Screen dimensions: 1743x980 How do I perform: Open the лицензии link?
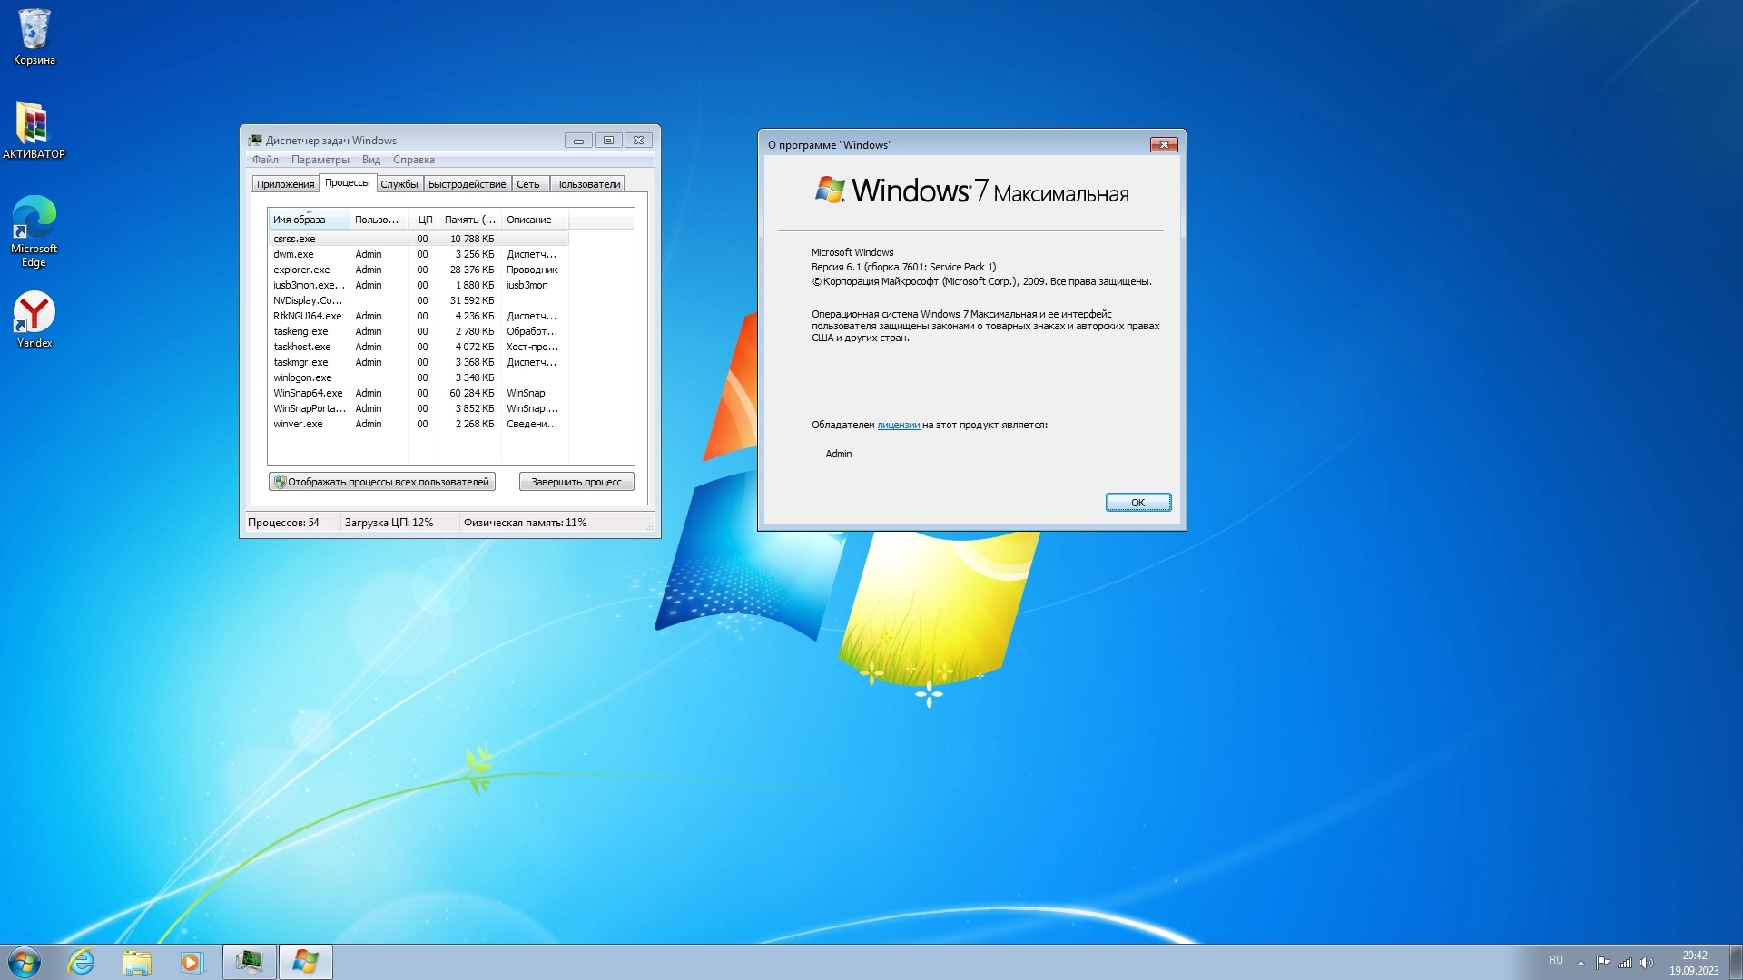point(898,425)
